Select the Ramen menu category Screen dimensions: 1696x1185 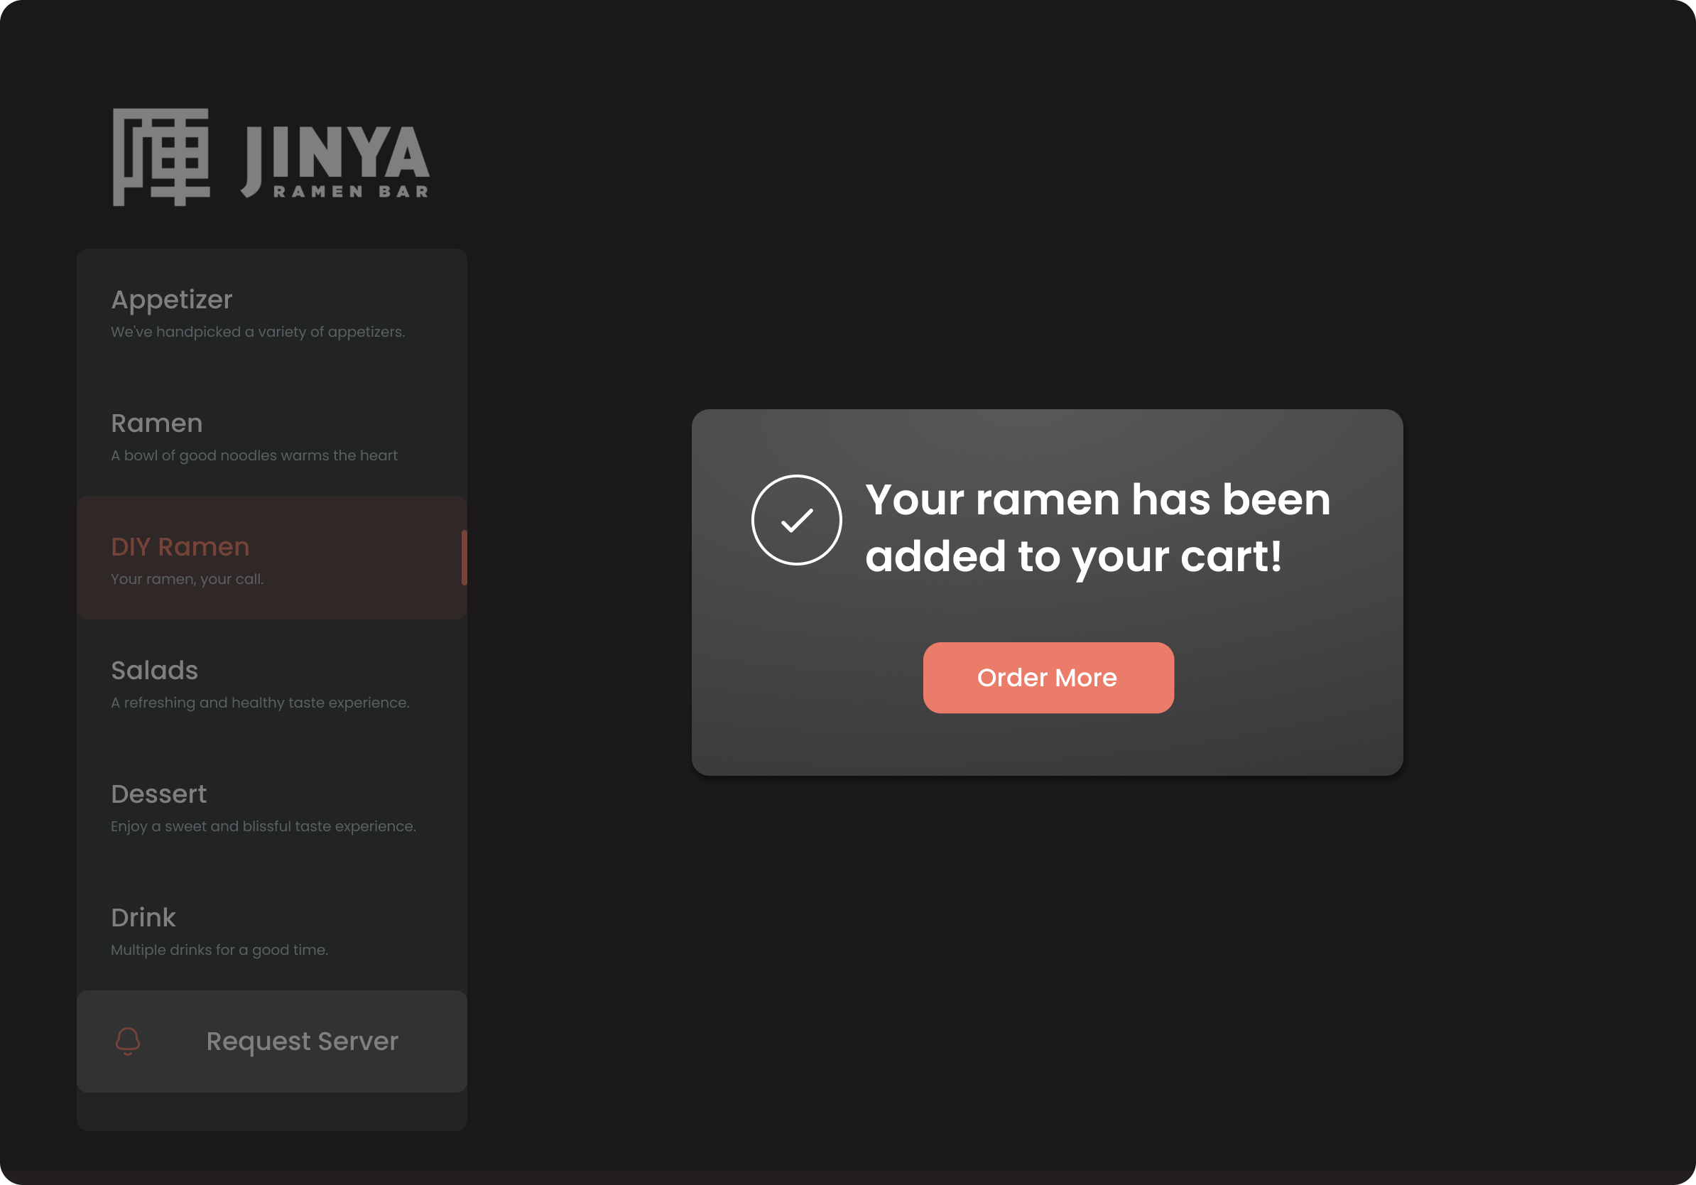(272, 434)
